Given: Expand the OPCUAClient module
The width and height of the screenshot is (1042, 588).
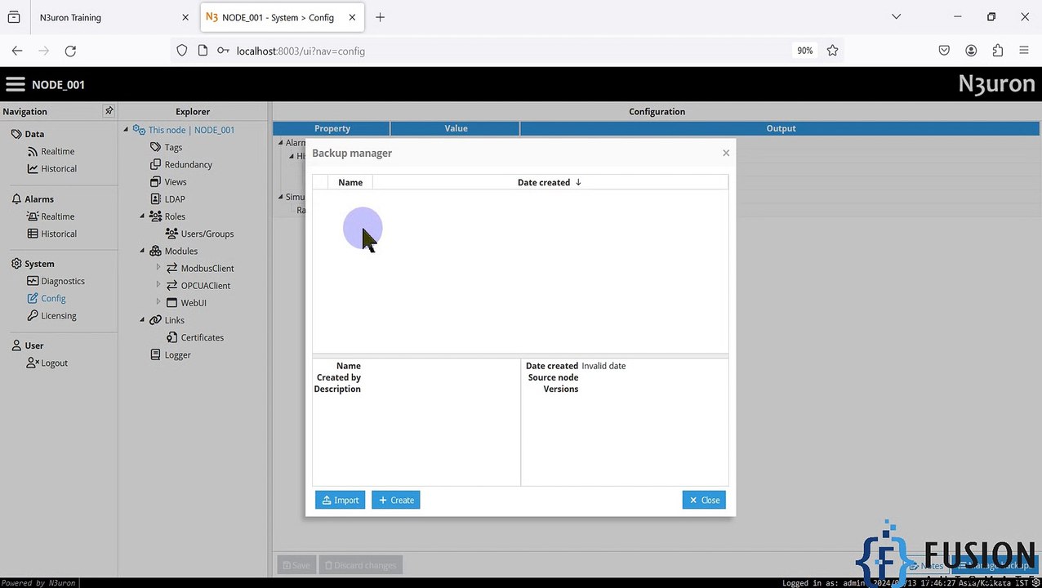Looking at the screenshot, I should [158, 285].
